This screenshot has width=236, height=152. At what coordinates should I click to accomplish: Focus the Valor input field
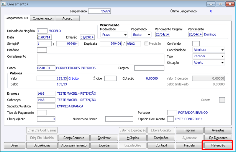[52, 78]
